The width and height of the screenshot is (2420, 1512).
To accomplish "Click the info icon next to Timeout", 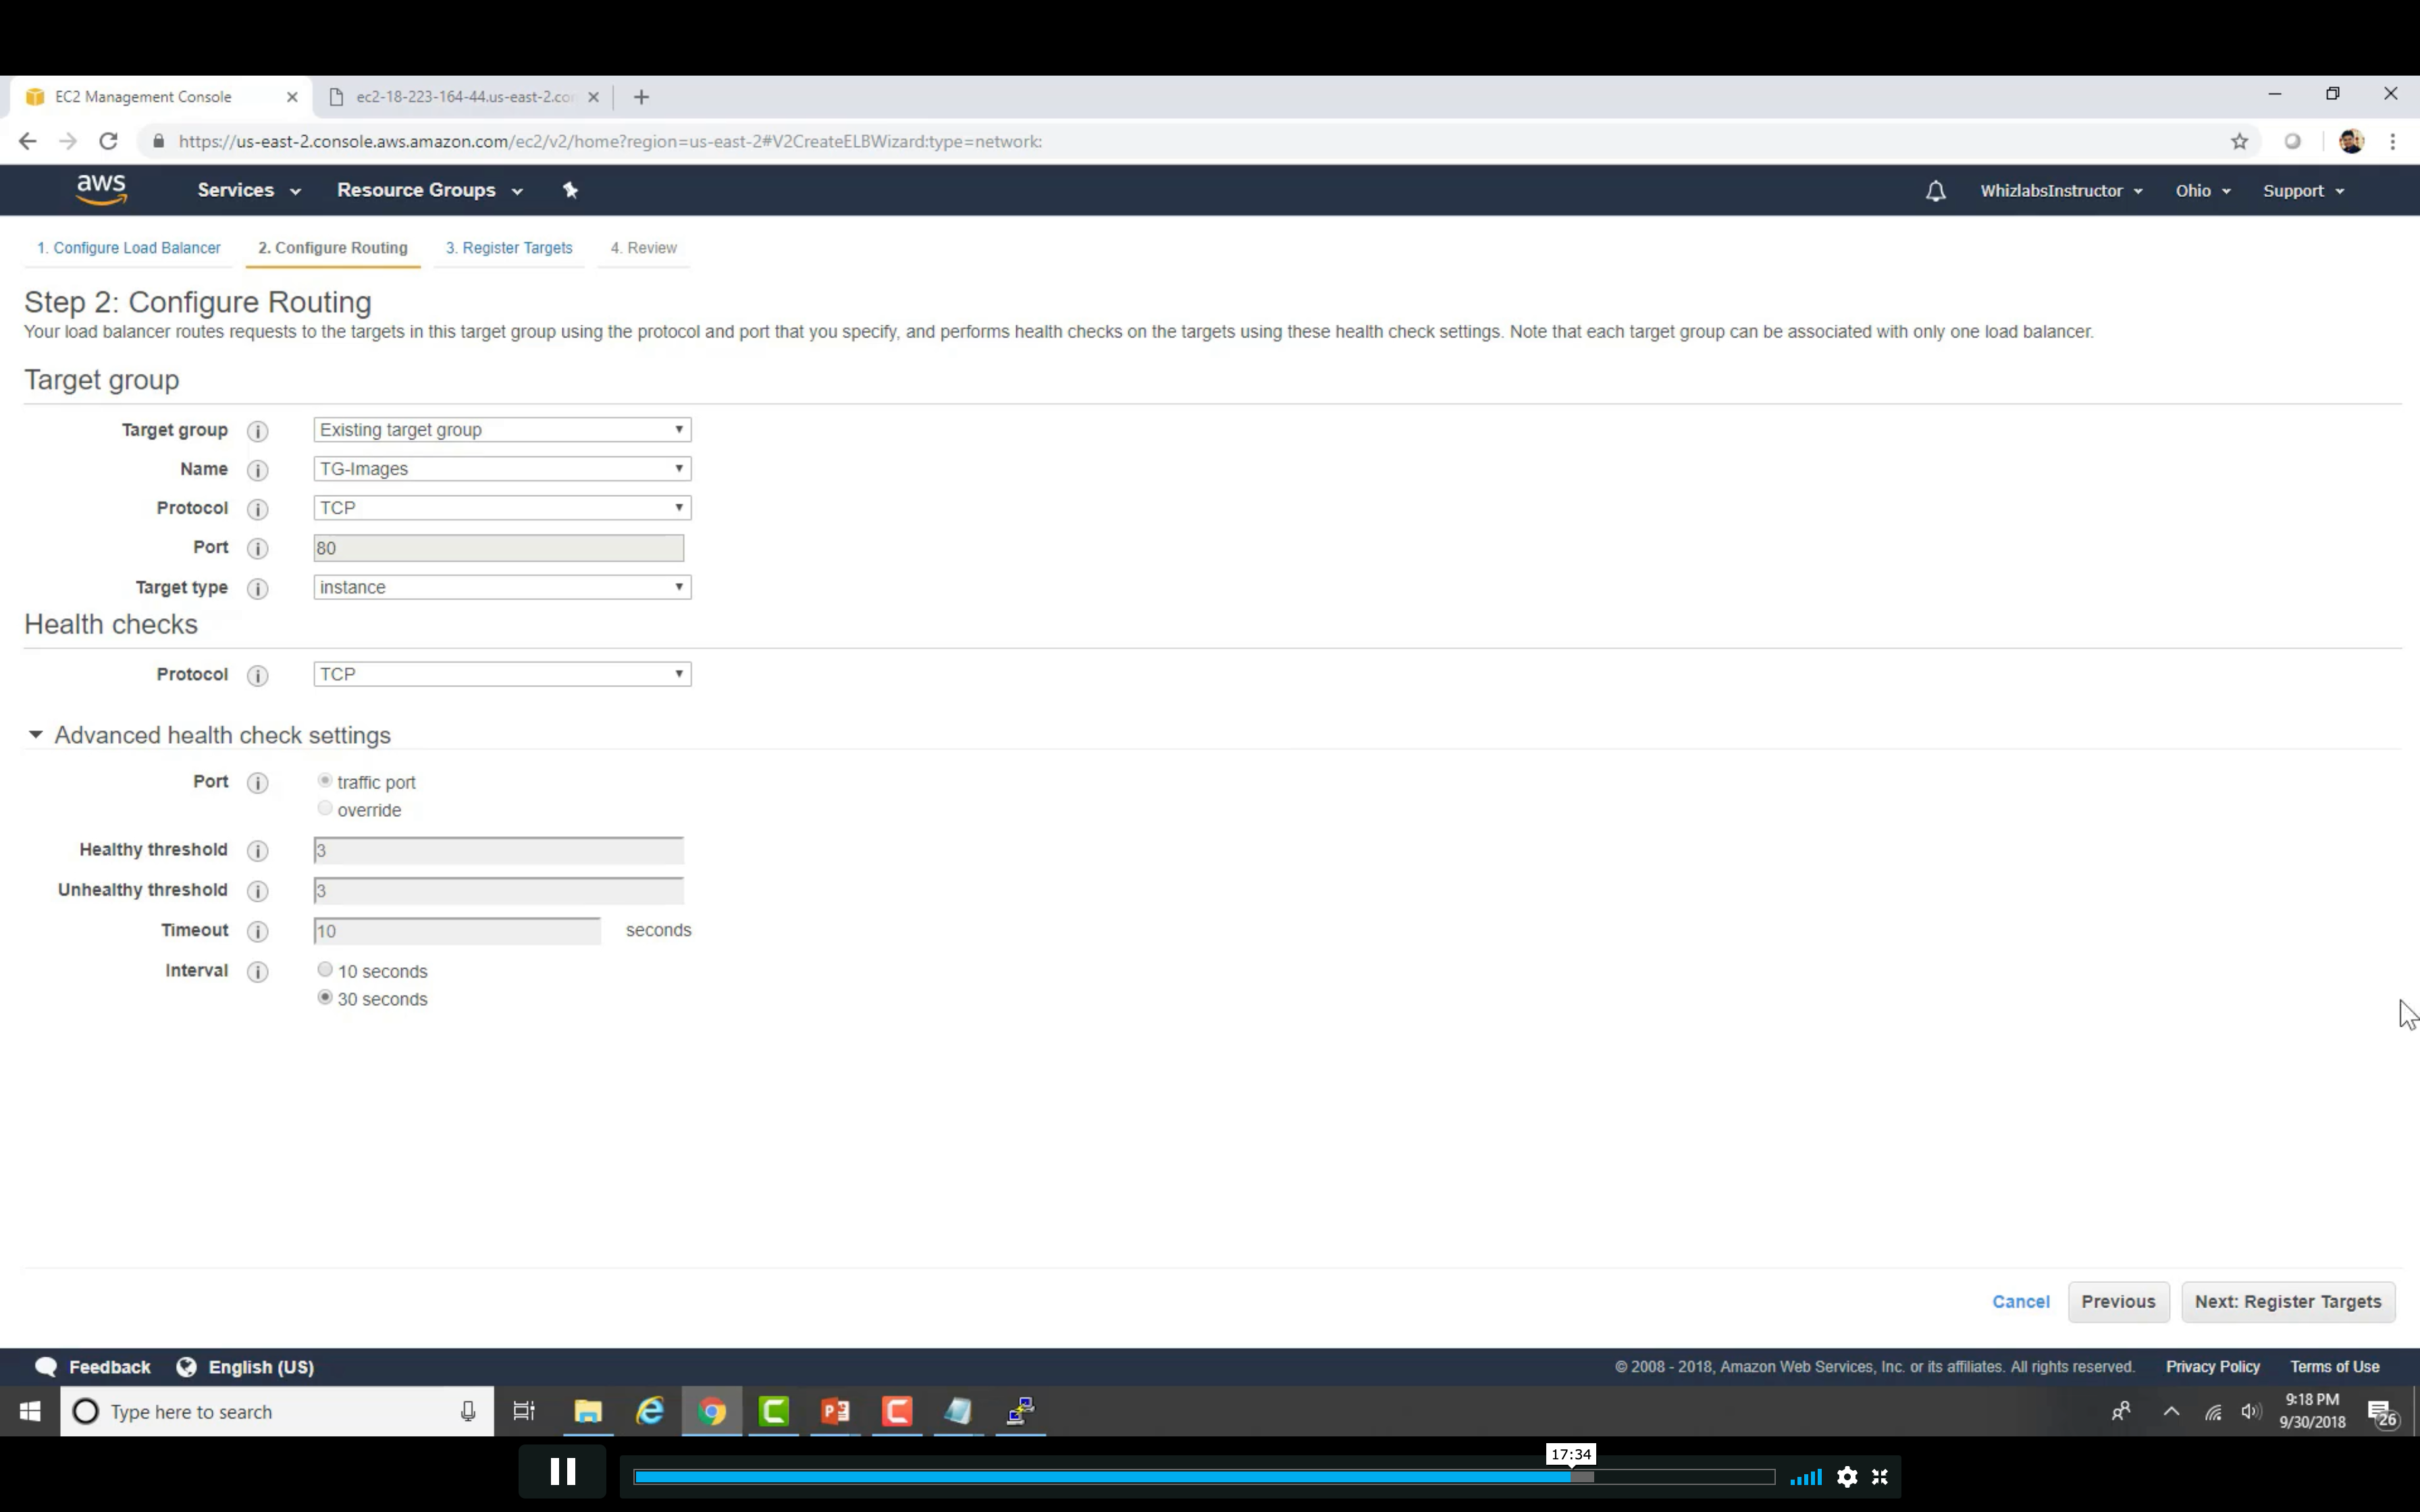I will tap(257, 932).
